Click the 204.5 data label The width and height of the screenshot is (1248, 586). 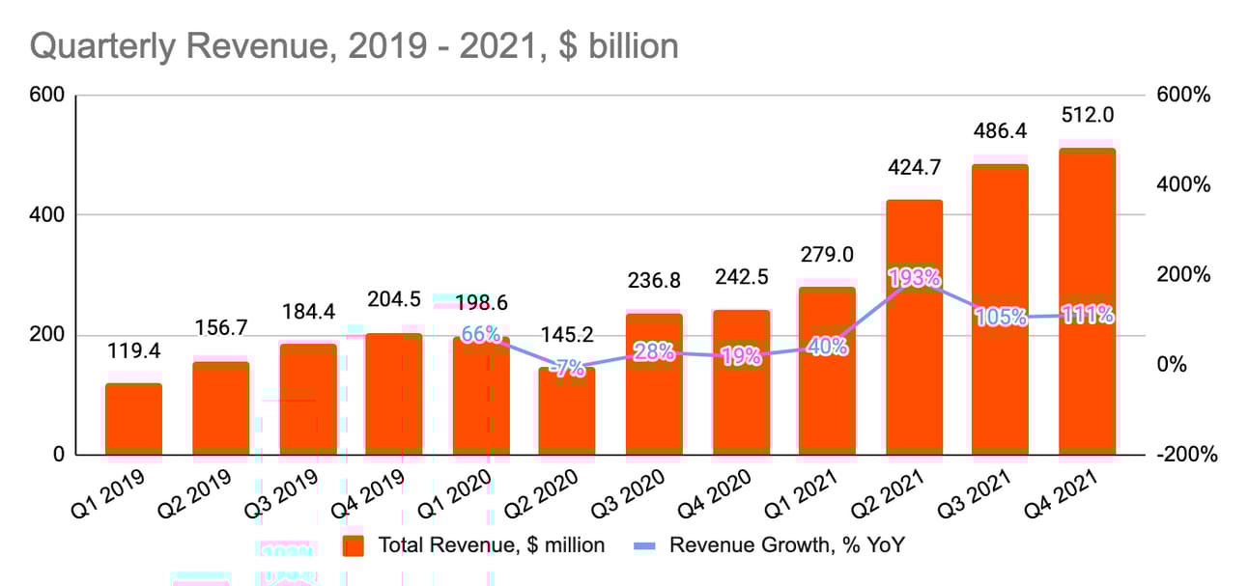tap(394, 300)
